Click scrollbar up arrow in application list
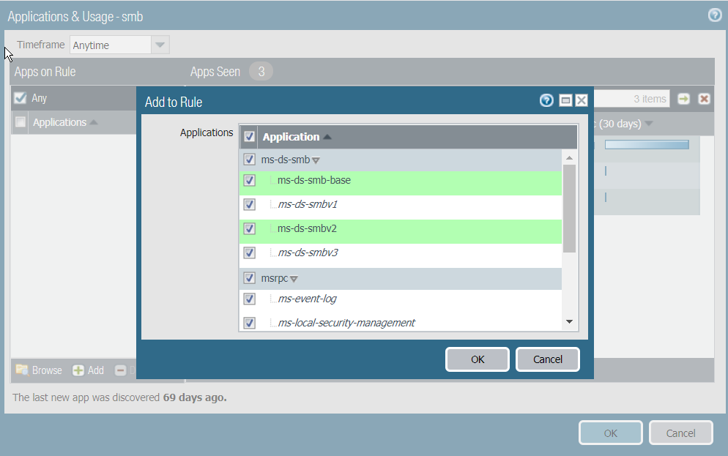The image size is (728, 456). tap(569, 157)
